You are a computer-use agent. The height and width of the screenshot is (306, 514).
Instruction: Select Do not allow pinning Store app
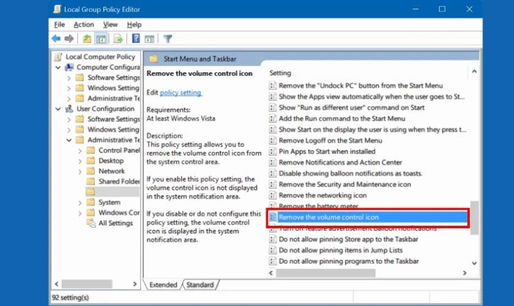(x=348, y=239)
